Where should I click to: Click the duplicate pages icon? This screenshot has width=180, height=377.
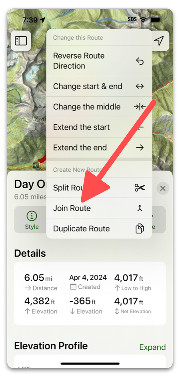(x=140, y=229)
